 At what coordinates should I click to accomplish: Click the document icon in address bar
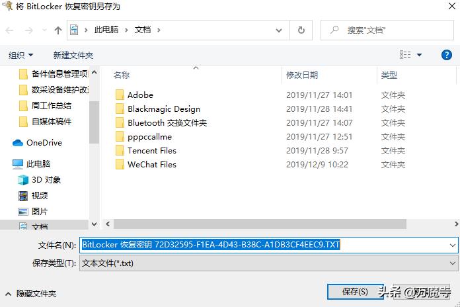click(74, 30)
